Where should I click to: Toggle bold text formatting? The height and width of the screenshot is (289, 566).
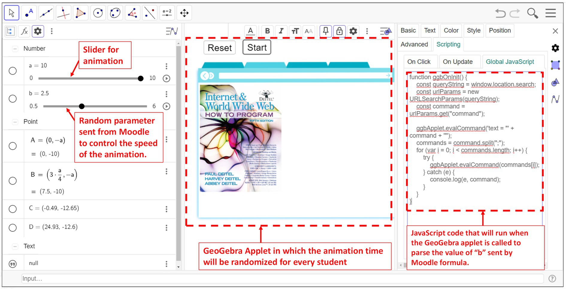click(x=267, y=31)
